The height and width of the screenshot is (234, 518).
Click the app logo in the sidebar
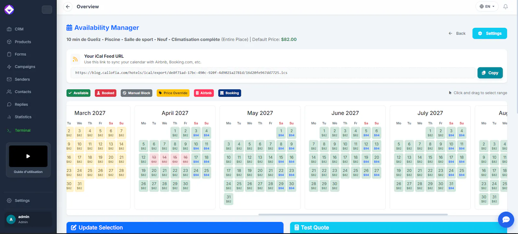(9, 10)
